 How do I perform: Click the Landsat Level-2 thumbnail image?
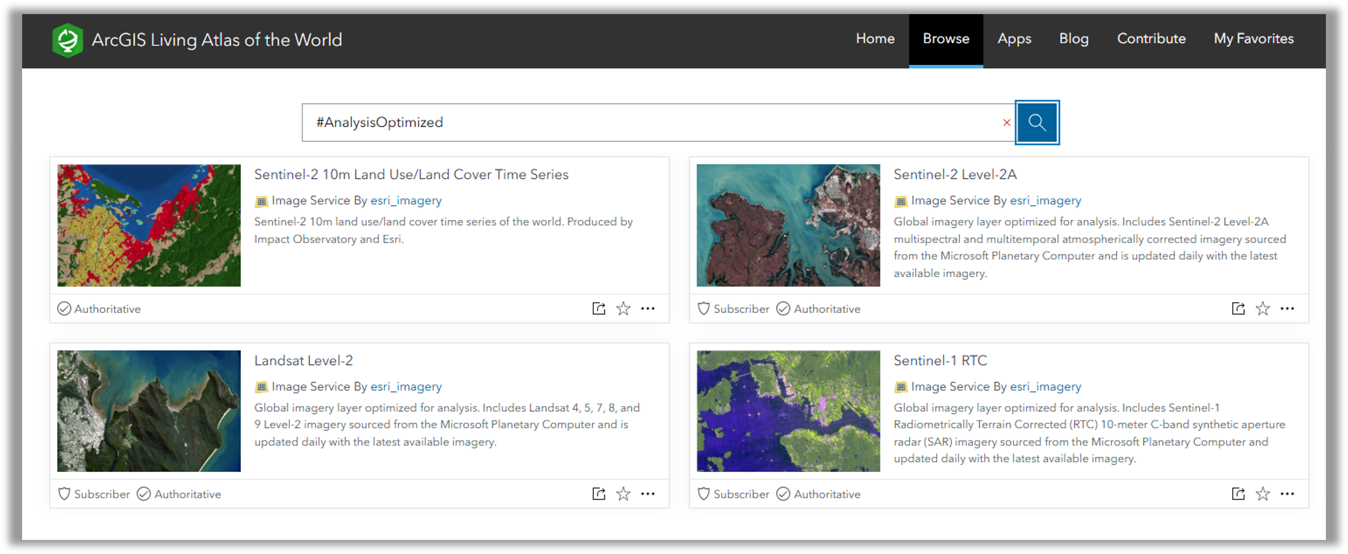(x=149, y=411)
